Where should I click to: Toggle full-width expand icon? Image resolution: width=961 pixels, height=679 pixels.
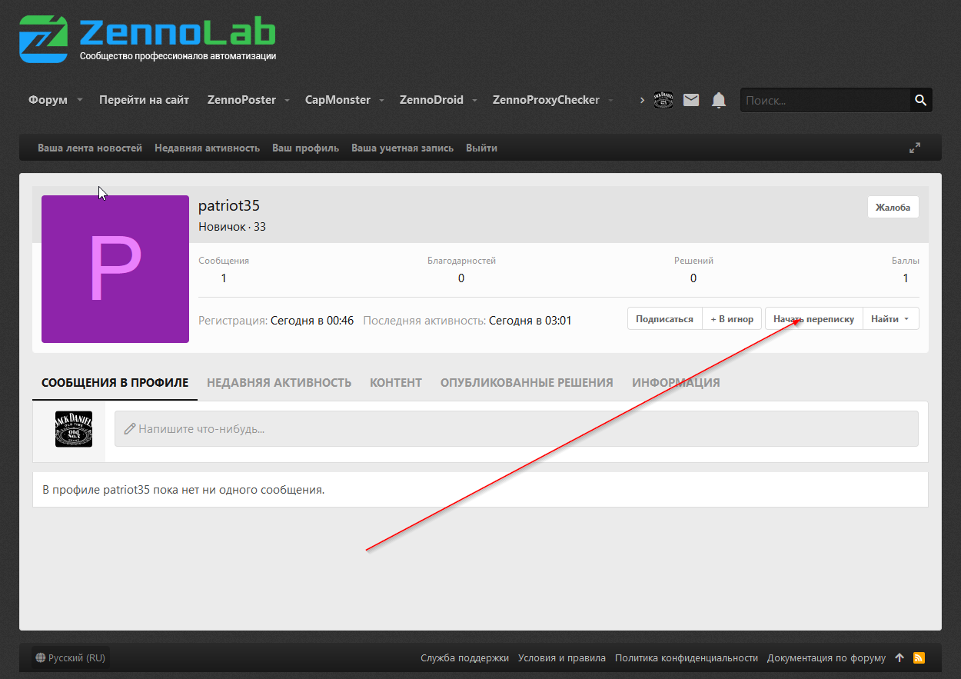point(915,148)
